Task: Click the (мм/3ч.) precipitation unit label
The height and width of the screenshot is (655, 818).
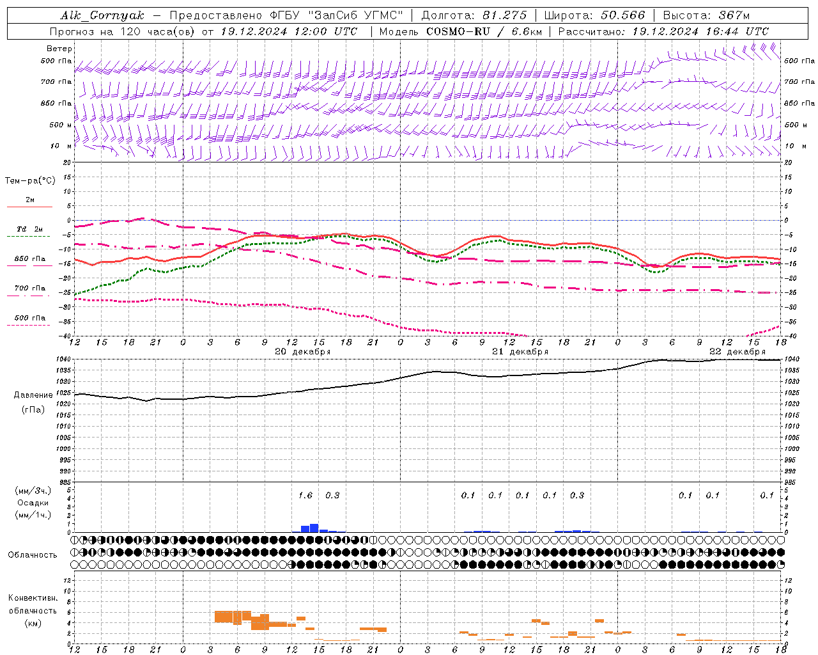Action: coord(33,491)
